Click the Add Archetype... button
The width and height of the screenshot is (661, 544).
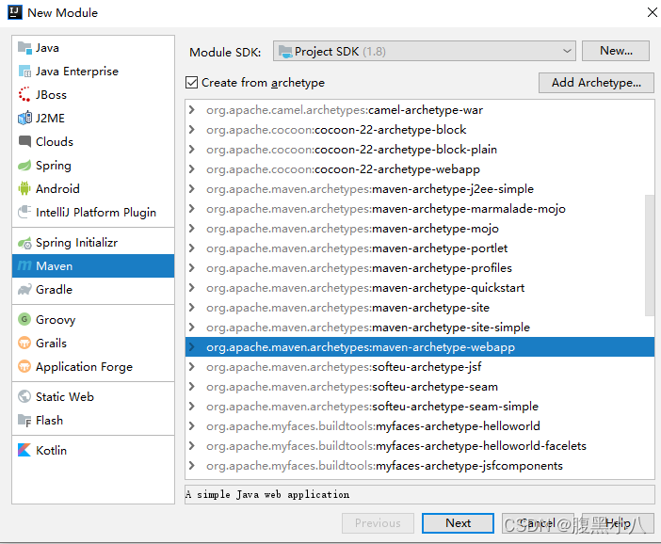[x=596, y=83]
